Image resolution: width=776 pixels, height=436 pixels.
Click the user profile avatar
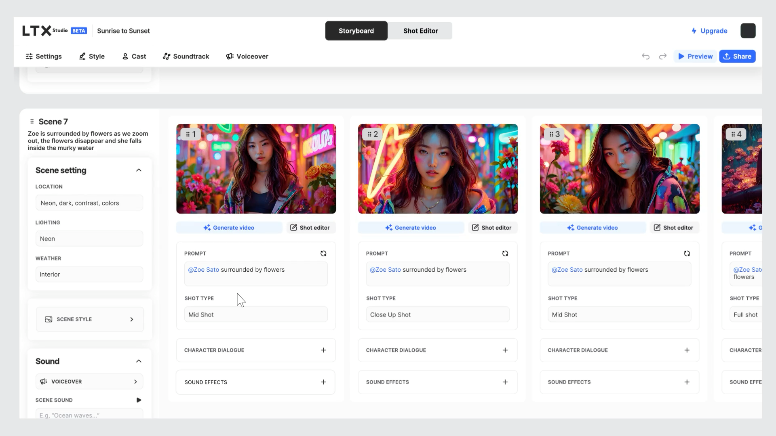(748, 31)
